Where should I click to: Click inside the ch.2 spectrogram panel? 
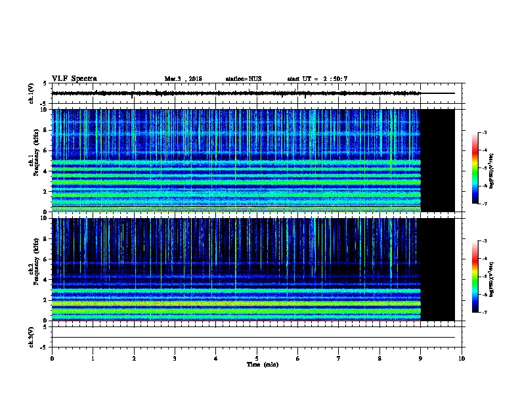coord(236,269)
